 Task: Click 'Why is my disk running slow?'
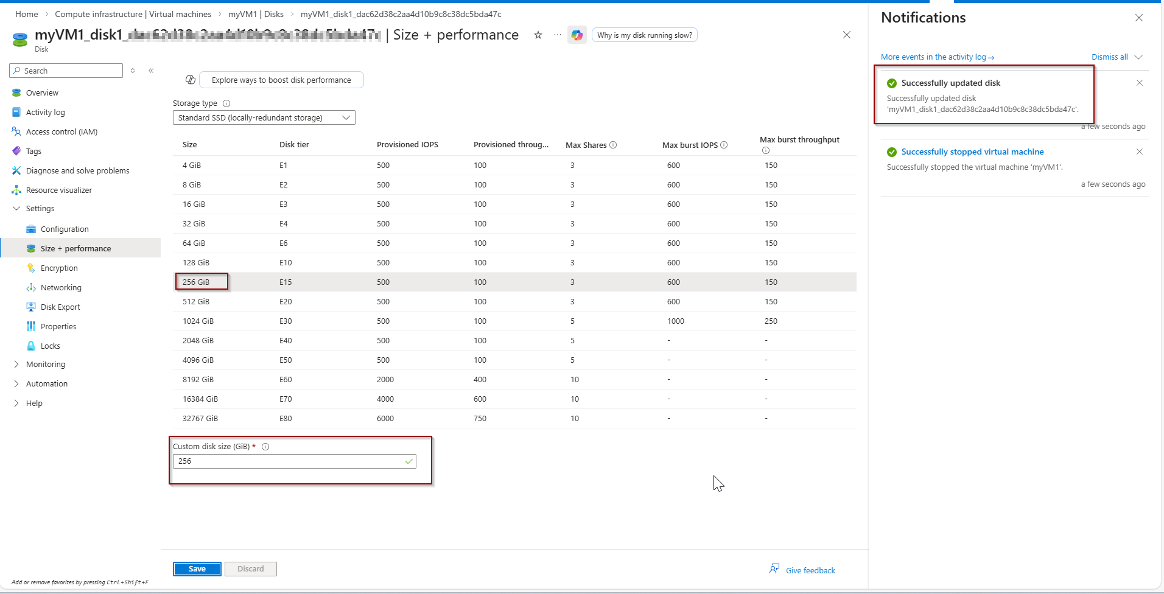(x=645, y=35)
